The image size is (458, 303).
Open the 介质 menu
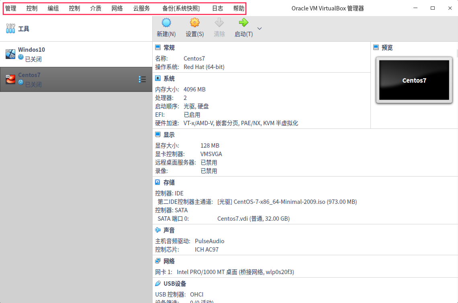tap(96, 8)
